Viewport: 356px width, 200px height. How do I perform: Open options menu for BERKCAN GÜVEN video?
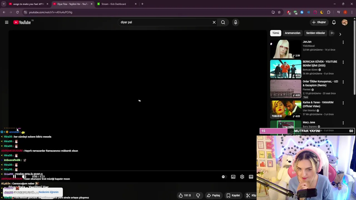point(343,62)
